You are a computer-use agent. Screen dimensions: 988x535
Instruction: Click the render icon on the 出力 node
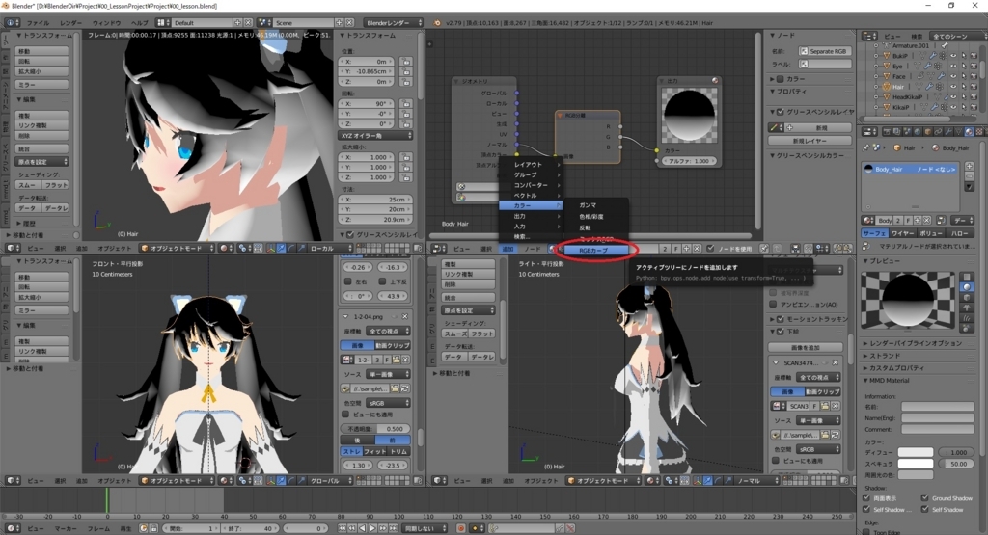pos(715,81)
